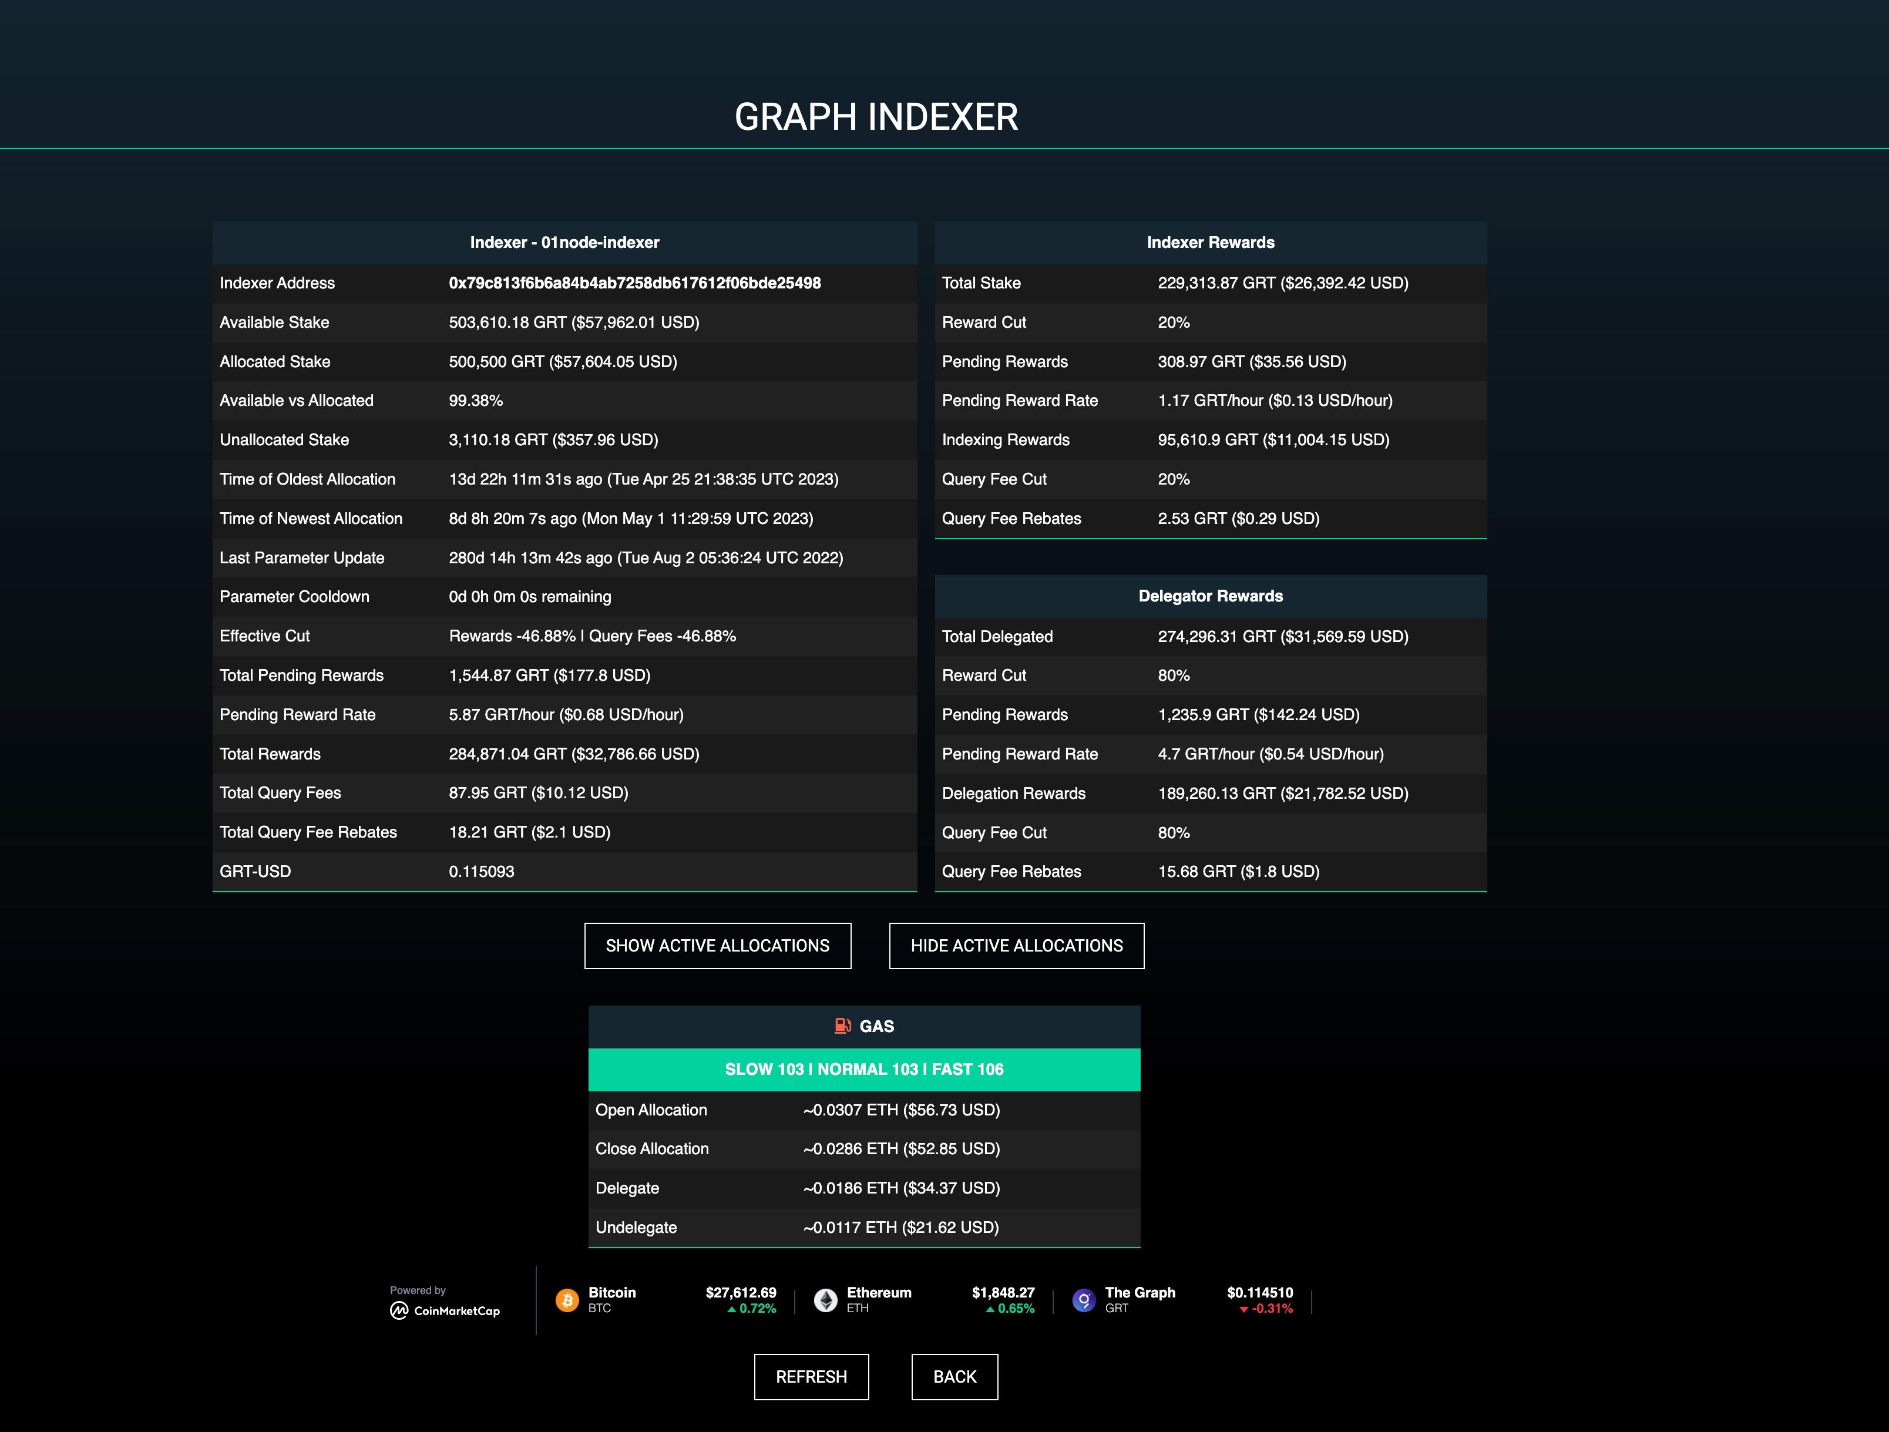This screenshot has height=1432, width=1889.
Task: Click the gas pump icon
Action: point(842,1026)
